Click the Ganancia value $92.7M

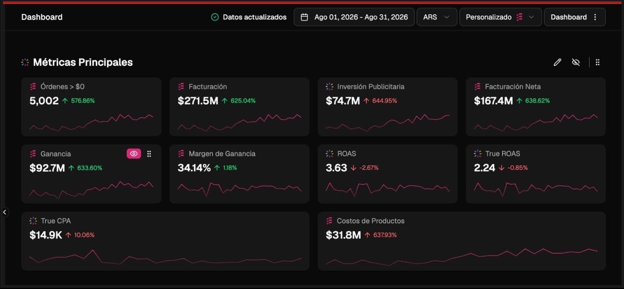pos(47,168)
